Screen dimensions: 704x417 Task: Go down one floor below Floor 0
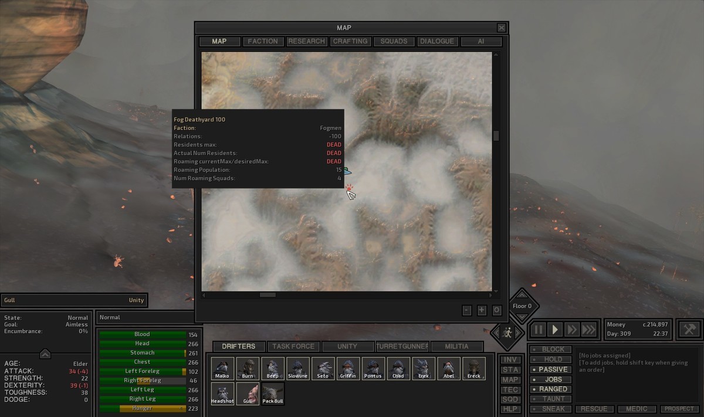click(522, 317)
